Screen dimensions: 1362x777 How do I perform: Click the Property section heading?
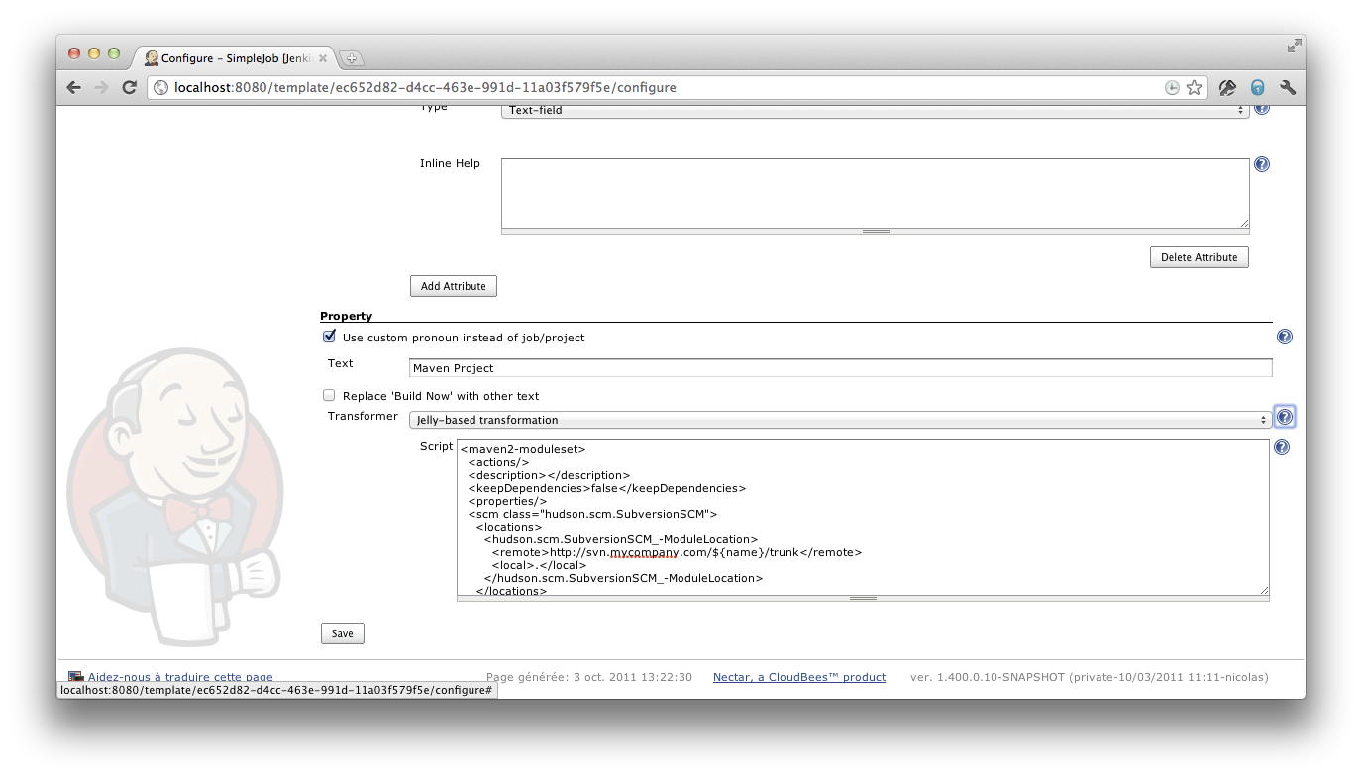pyautogui.click(x=346, y=316)
